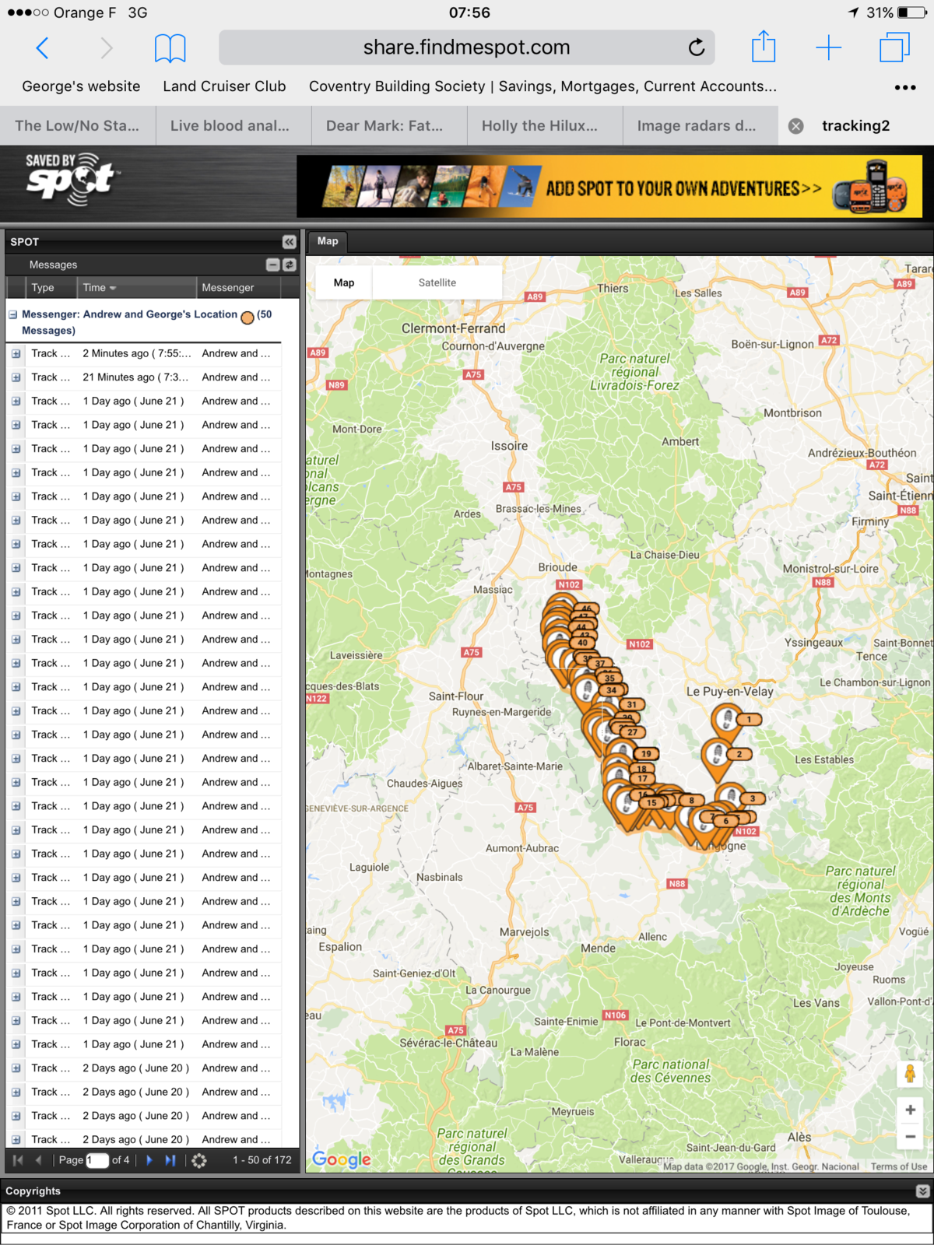Viewport: 934px width, 1245px height.
Task: Select the 21 Minutes ago track time
Action: click(135, 377)
